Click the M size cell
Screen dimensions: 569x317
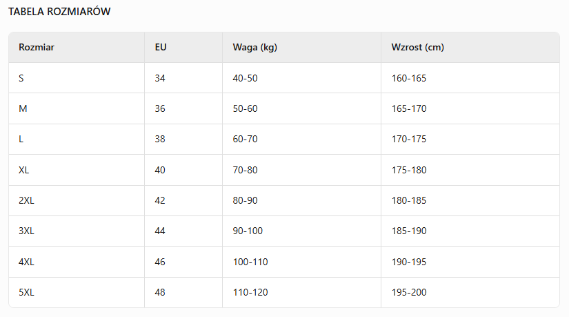[23, 108]
